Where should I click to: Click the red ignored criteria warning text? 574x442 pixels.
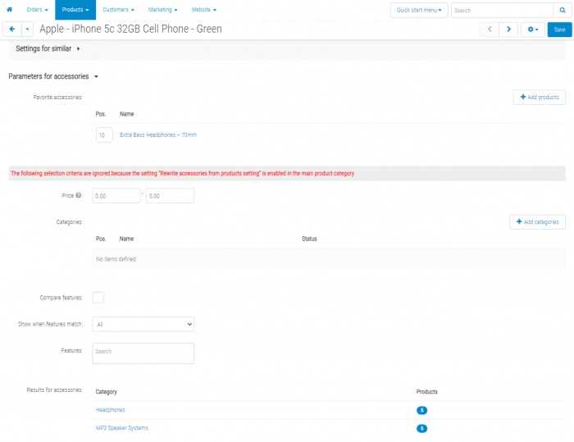click(182, 173)
